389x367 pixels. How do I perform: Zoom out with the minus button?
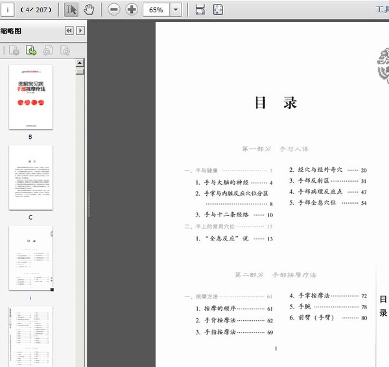pos(114,10)
